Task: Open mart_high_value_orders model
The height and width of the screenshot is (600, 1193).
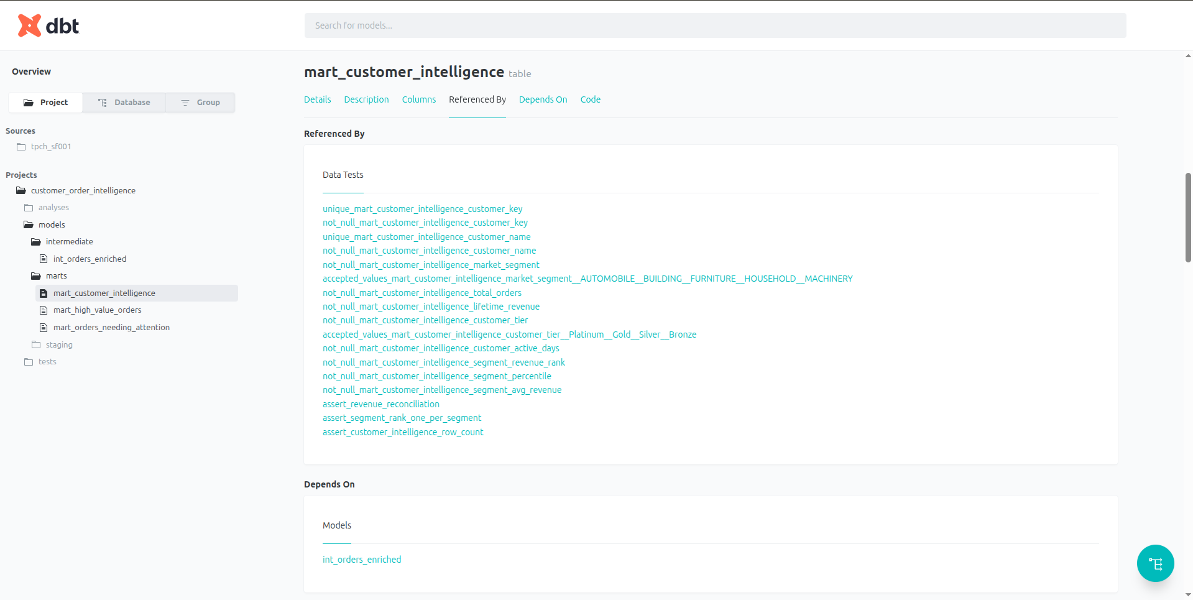Action: (98, 310)
